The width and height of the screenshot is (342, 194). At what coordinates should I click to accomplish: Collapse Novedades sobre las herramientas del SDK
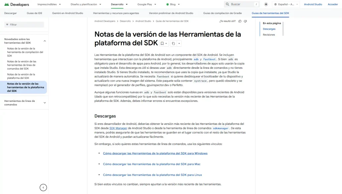click(45, 41)
